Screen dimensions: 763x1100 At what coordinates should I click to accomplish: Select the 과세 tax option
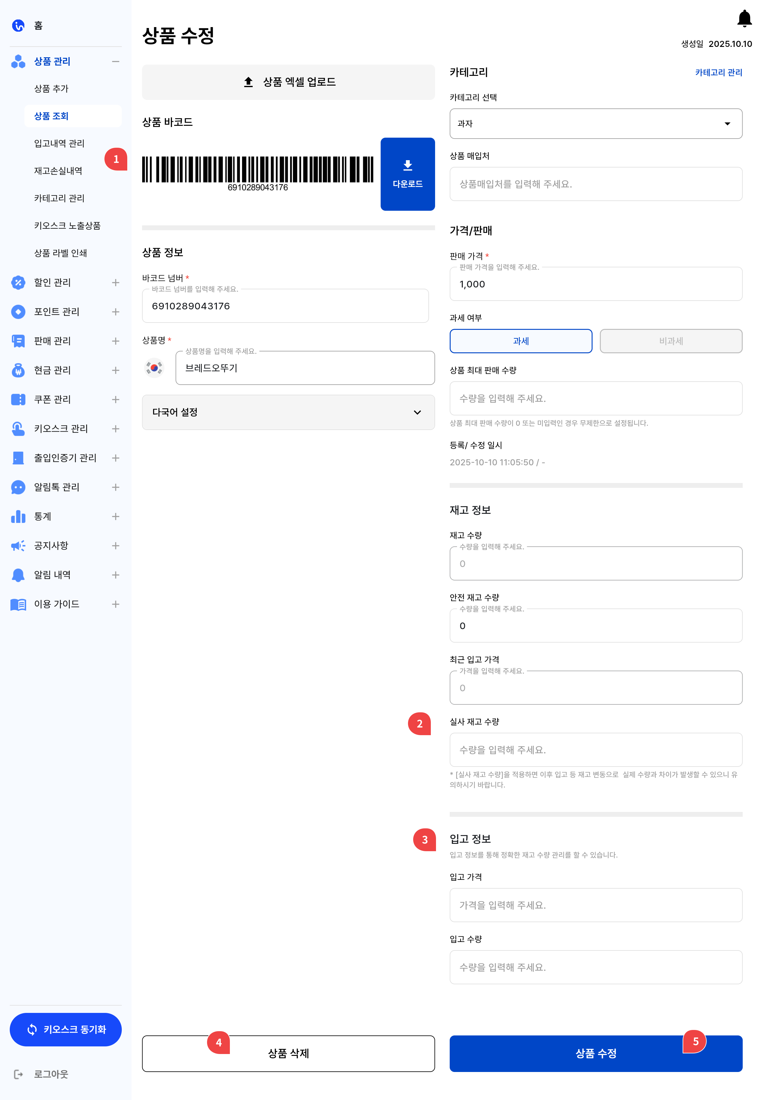point(521,341)
